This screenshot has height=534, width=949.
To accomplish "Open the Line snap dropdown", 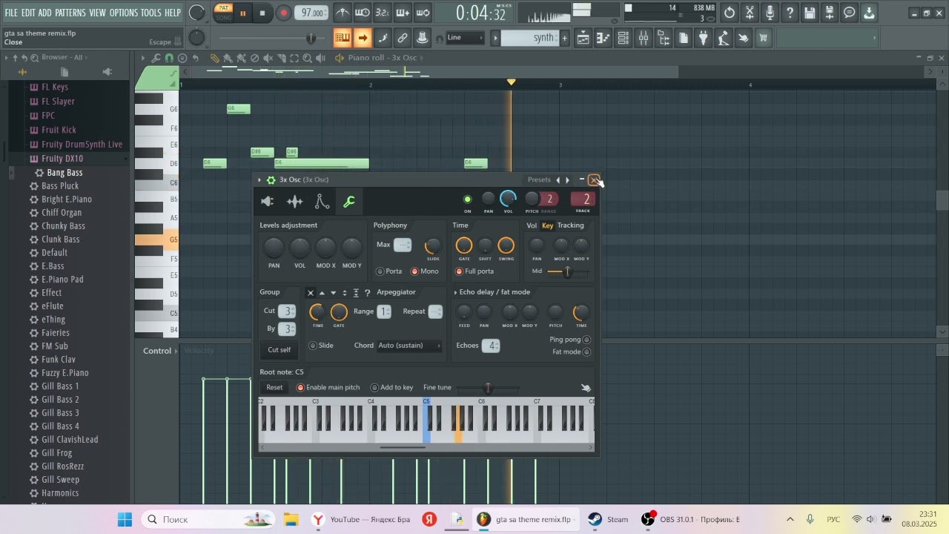I will click(x=466, y=38).
